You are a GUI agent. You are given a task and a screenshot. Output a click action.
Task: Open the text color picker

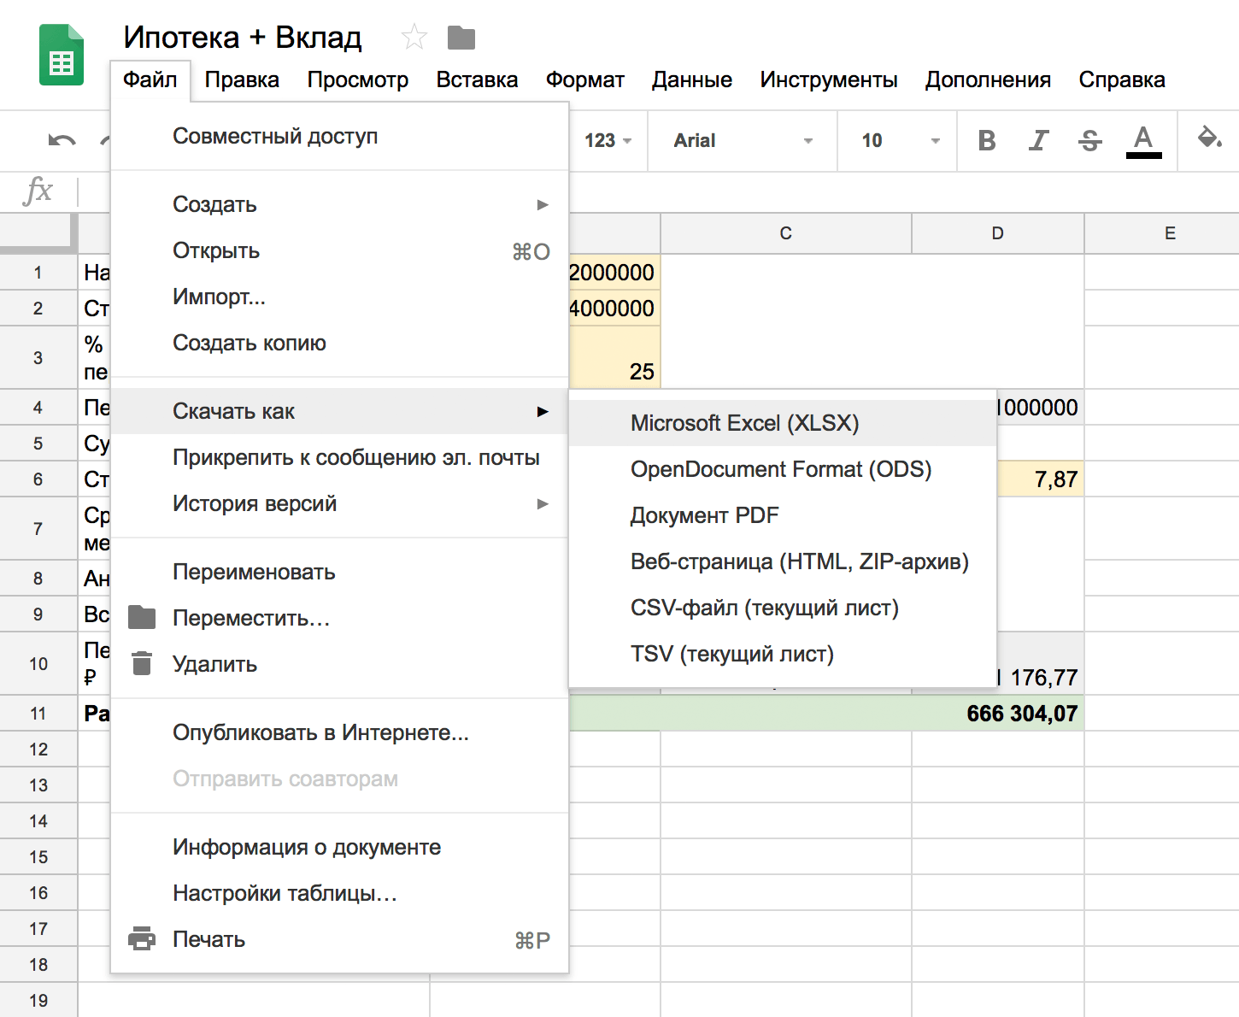coord(1143,141)
